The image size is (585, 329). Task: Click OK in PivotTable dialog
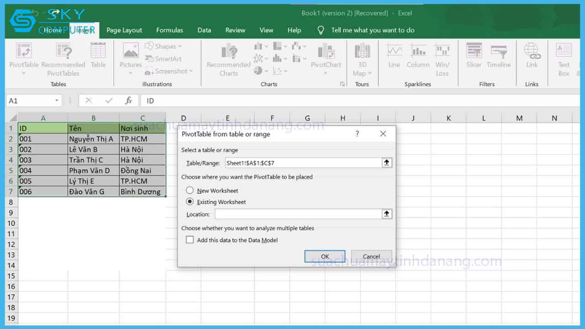point(325,256)
